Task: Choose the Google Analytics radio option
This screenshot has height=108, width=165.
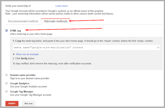Action: click(7, 83)
